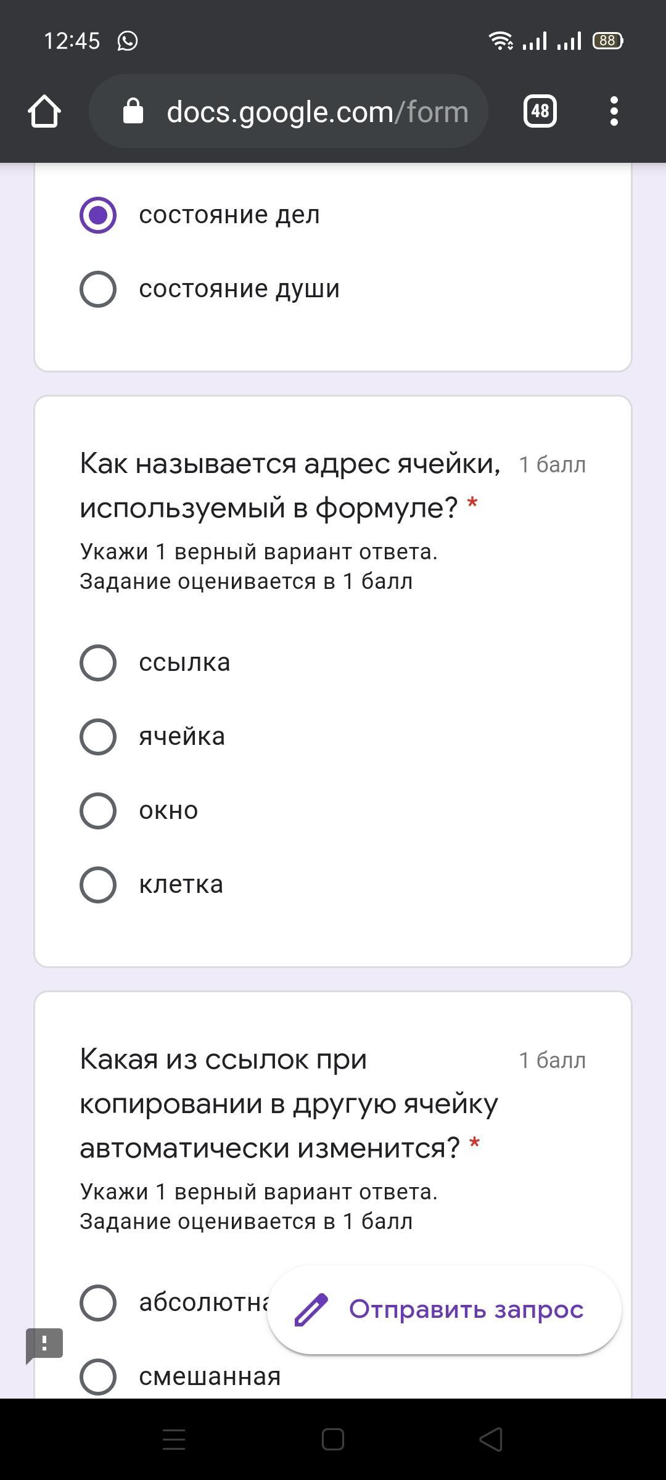Screen dimensions: 666x1480
Task: Tap the WhatsApp notification icon
Action: (x=128, y=41)
